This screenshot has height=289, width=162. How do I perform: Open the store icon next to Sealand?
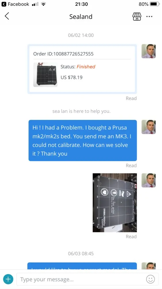[x=137, y=16]
